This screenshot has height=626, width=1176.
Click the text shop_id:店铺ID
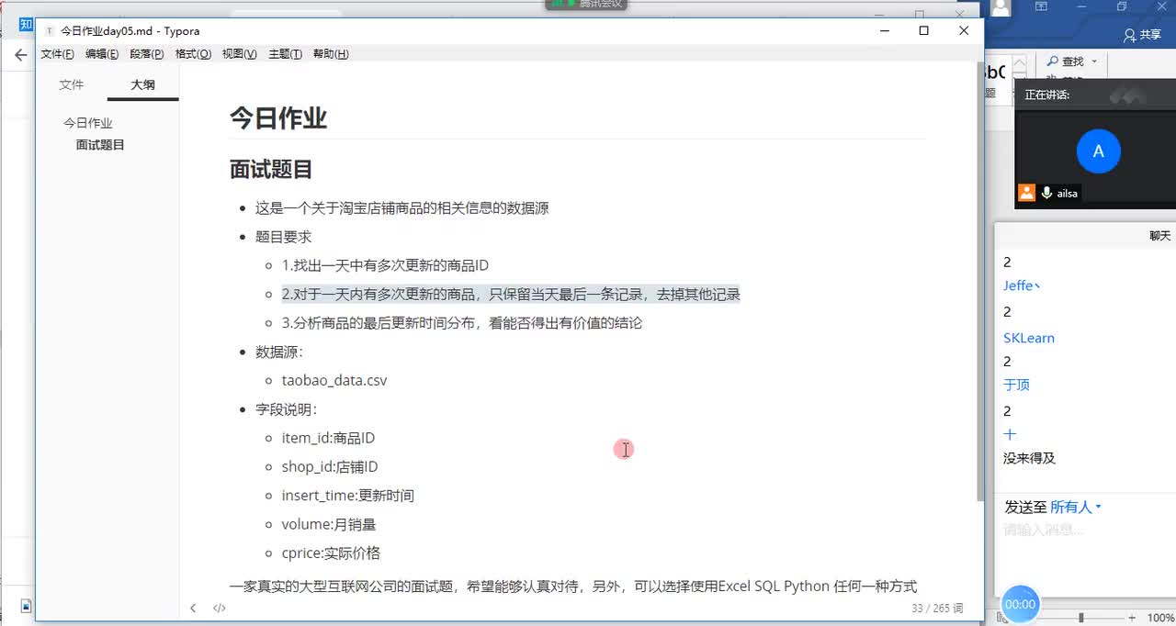[x=330, y=466]
